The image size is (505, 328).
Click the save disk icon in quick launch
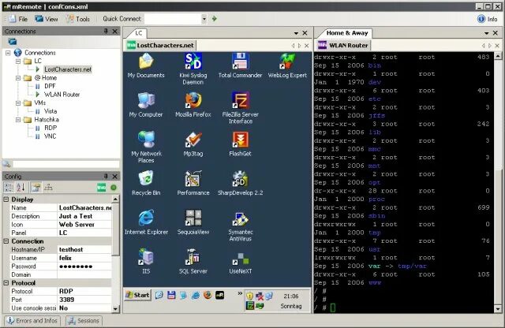171,295
